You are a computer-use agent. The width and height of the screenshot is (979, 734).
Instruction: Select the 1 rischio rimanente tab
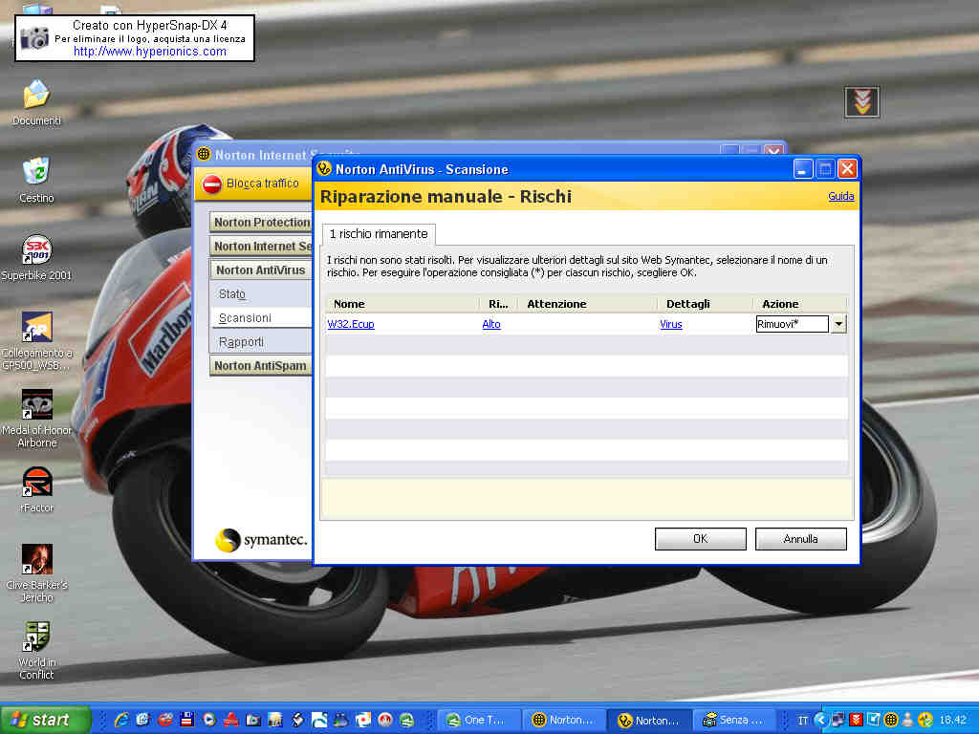[x=379, y=234]
